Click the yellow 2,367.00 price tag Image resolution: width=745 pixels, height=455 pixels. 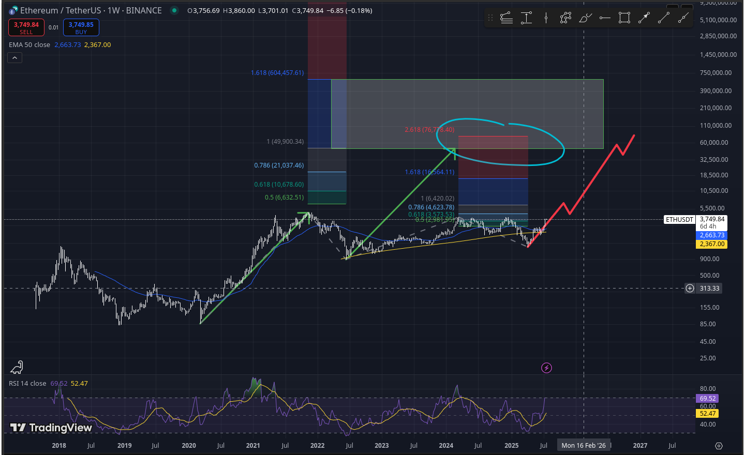pos(712,244)
